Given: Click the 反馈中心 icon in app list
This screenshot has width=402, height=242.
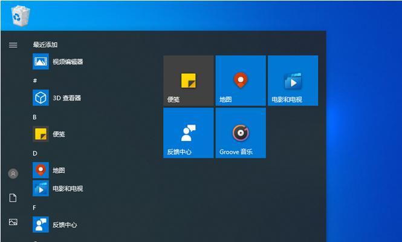Looking at the screenshot, I should 41,224.
